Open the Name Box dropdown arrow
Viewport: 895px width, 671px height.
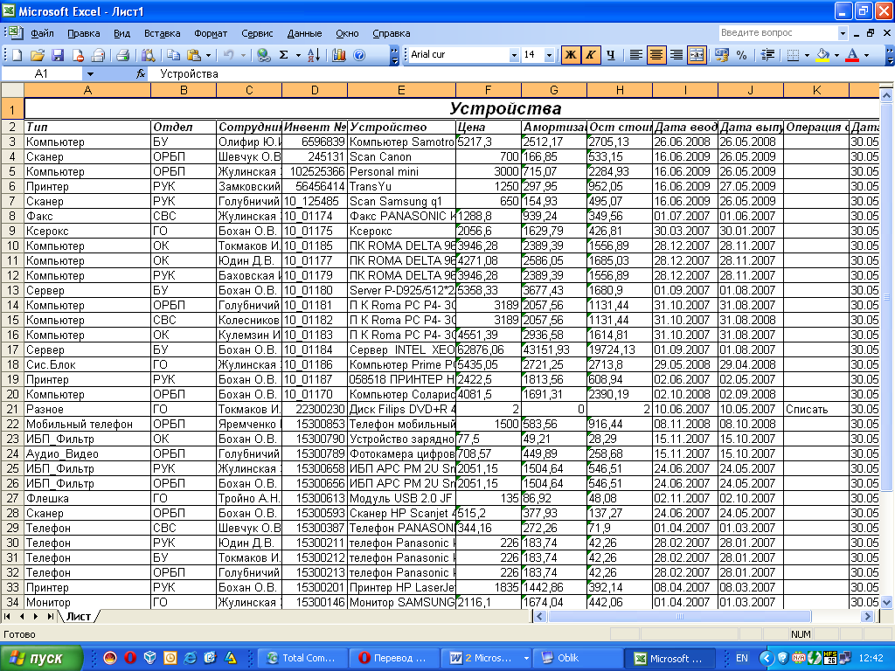(x=90, y=73)
